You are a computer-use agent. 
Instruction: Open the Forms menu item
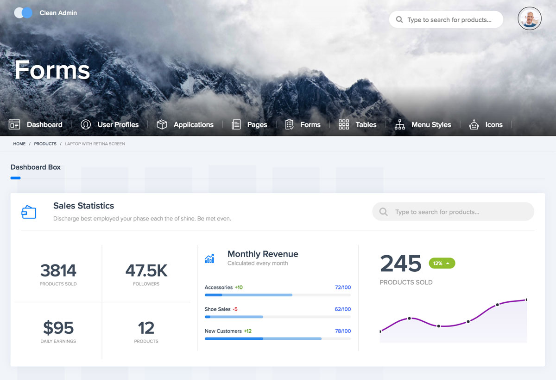(x=310, y=124)
